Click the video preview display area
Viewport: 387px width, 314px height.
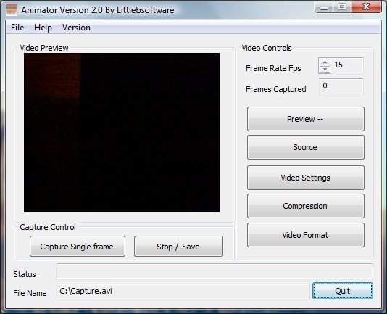122,133
